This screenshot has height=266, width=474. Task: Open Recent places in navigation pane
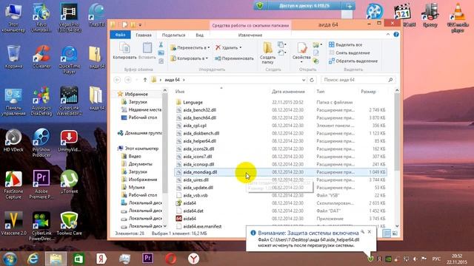tap(144, 110)
